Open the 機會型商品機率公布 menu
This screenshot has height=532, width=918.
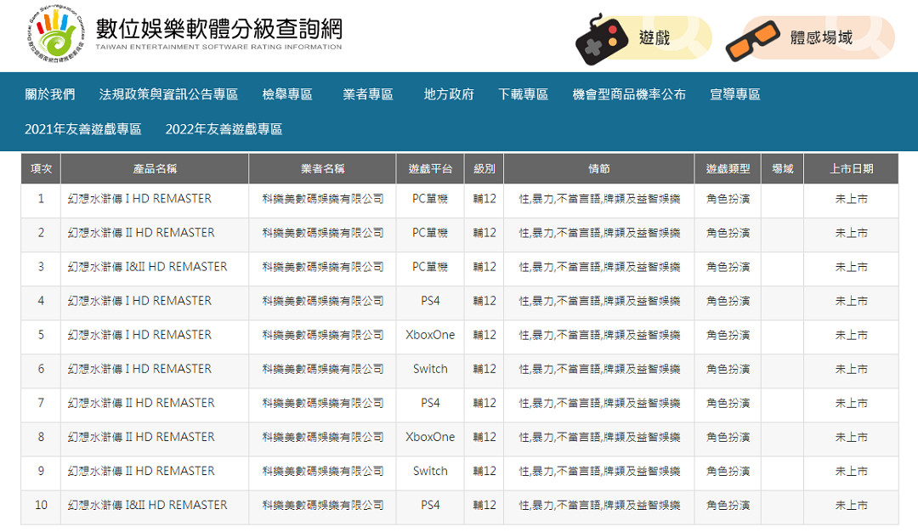627,94
